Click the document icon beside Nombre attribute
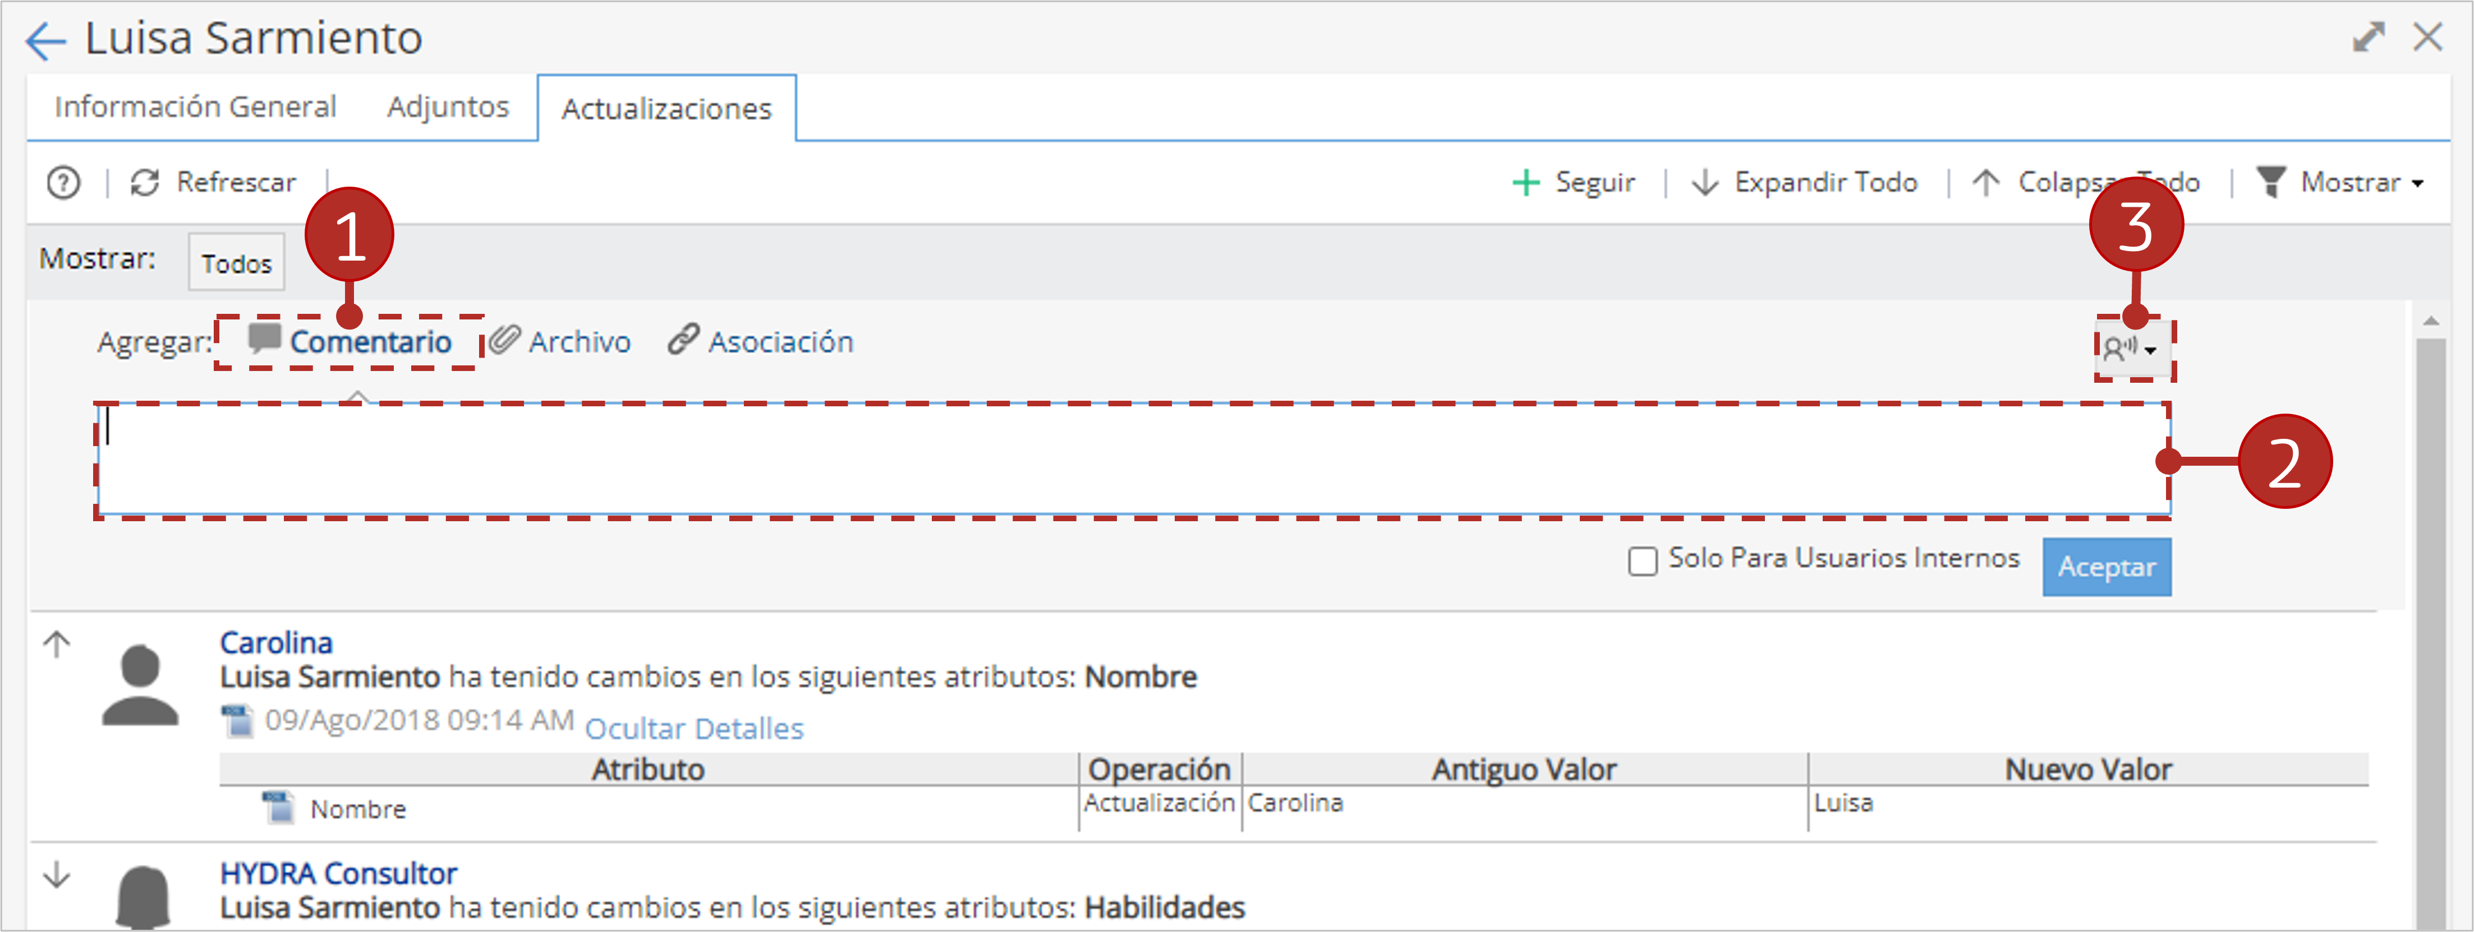This screenshot has height=932, width=2474. (x=278, y=807)
